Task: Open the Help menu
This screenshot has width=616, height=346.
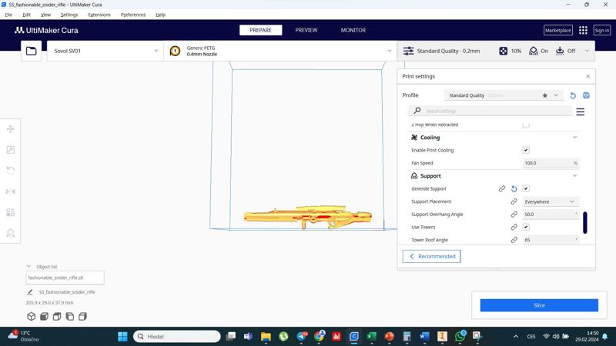Action: click(160, 15)
